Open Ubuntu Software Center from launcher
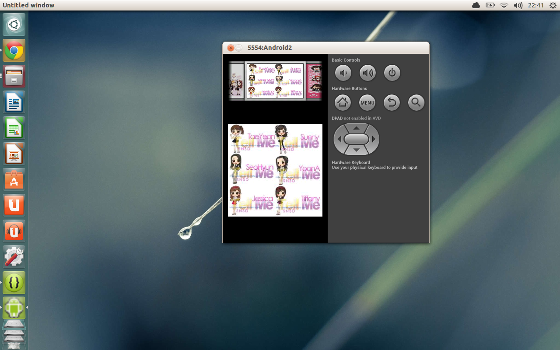The image size is (560, 350). pos(14,179)
